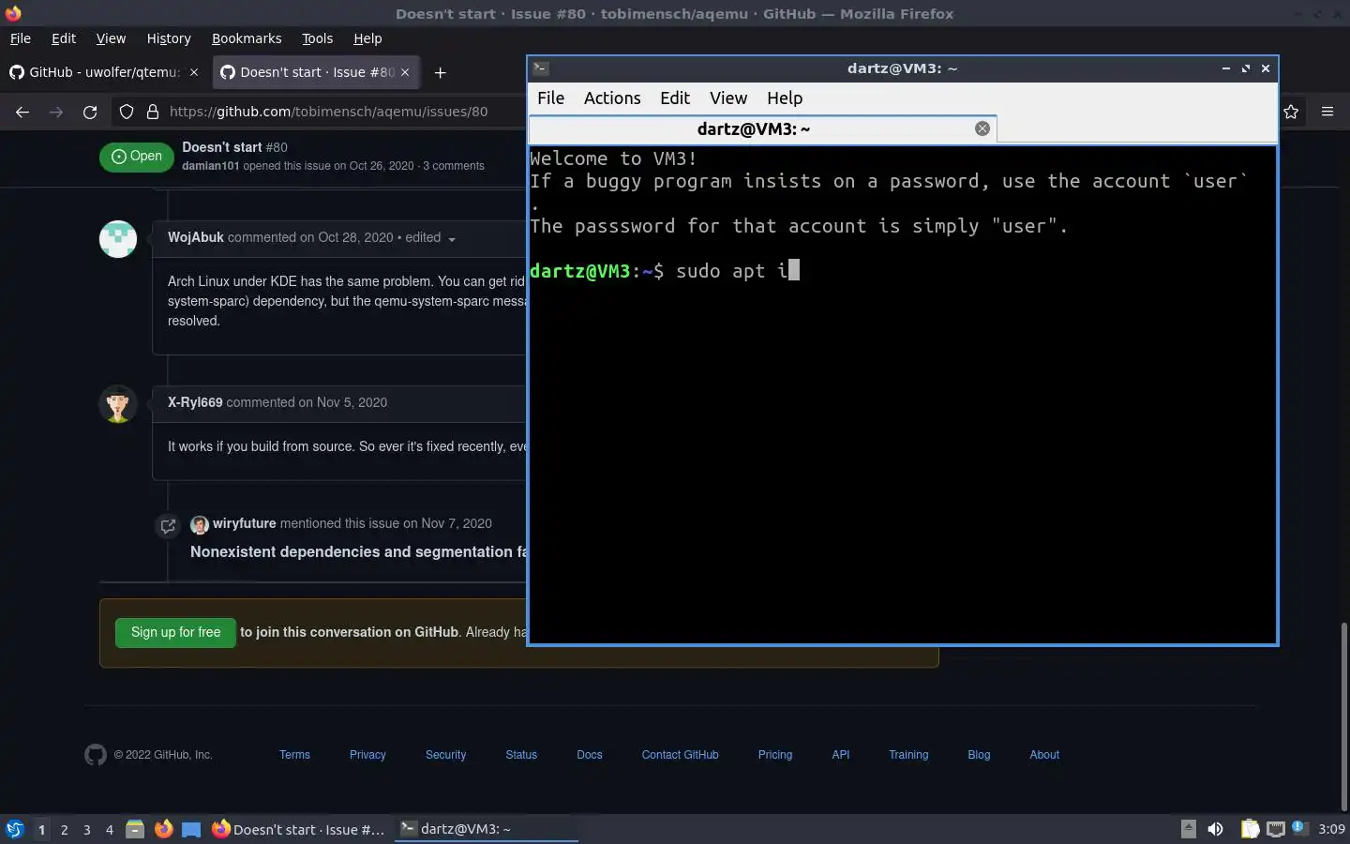The width and height of the screenshot is (1350, 844).
Task: Switch to the 'GitHub - uwolfer/qtemu' tab
Action: 104,72
